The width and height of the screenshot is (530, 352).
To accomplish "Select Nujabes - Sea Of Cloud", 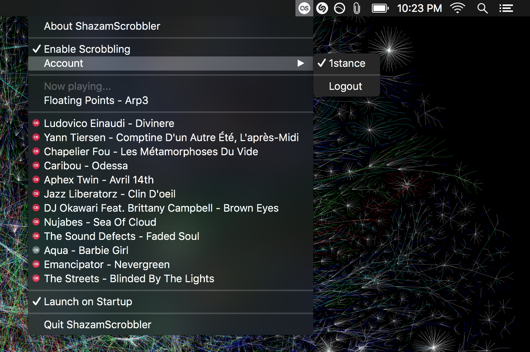I will point(171,222).
